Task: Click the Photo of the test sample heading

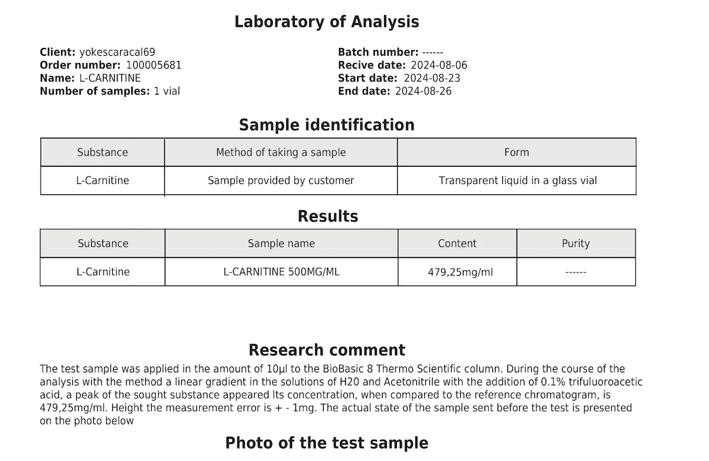Action: point(326,443)
